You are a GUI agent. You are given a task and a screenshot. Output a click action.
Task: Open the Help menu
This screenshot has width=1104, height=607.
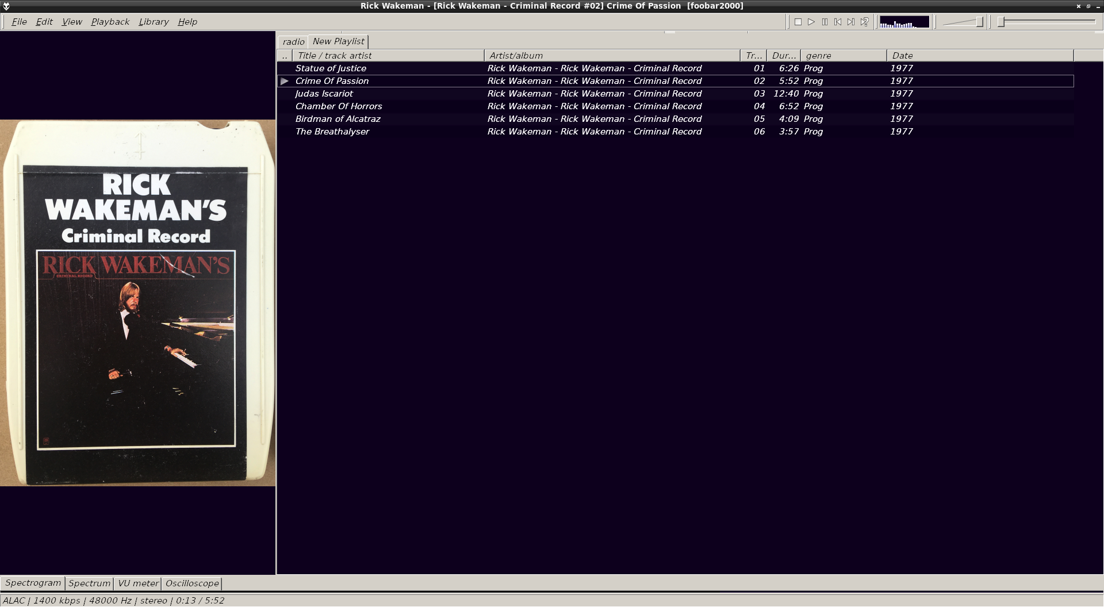coord(187,22)
